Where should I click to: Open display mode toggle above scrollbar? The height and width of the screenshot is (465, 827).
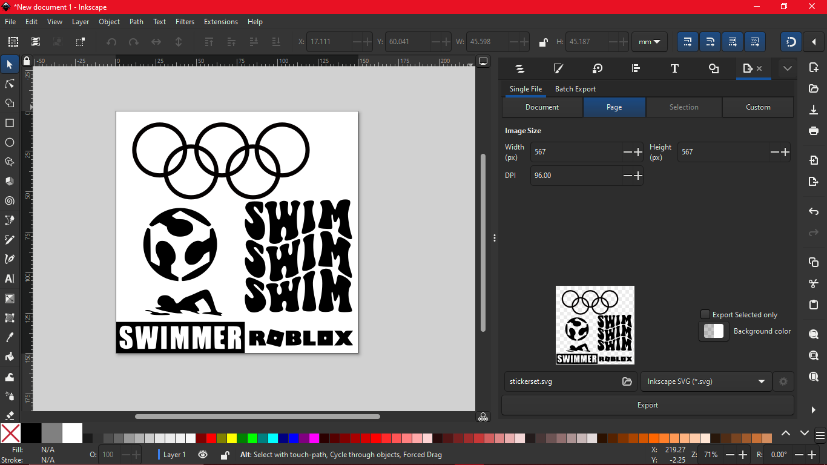click(x=483, y=61)
